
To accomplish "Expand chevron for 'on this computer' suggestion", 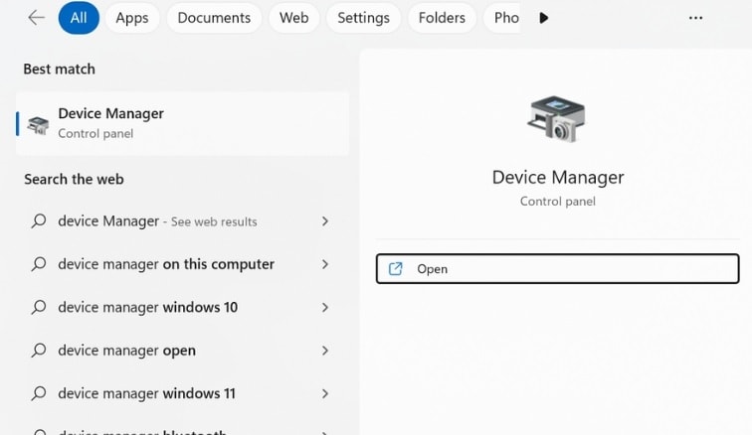I will click(x=325, y=264).
